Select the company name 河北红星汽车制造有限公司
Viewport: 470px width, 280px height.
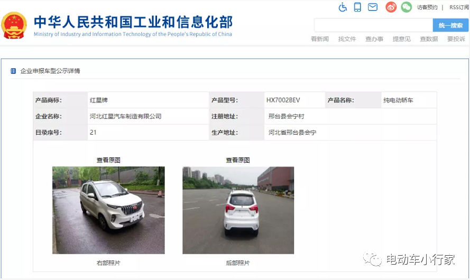(x=126, y=117)
